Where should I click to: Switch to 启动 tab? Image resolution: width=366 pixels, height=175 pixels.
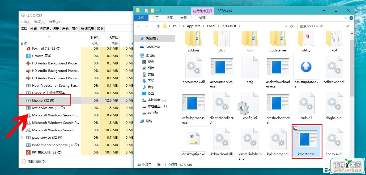click(65, 29)
